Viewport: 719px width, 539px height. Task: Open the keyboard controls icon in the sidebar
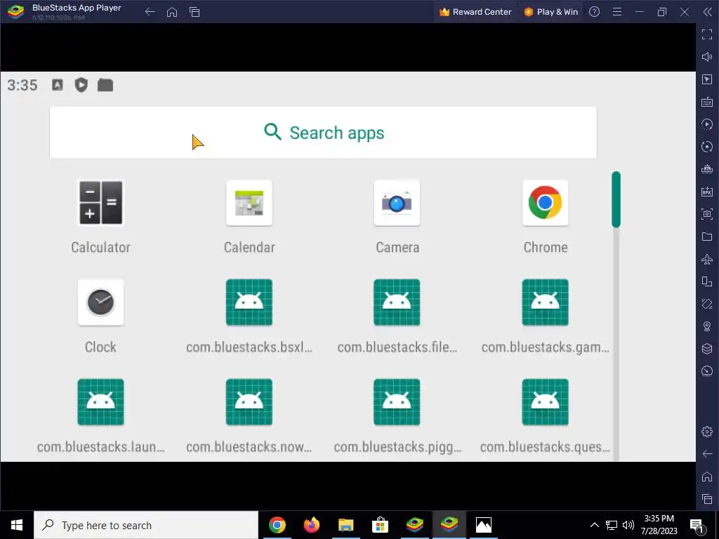tap(707, 102)
